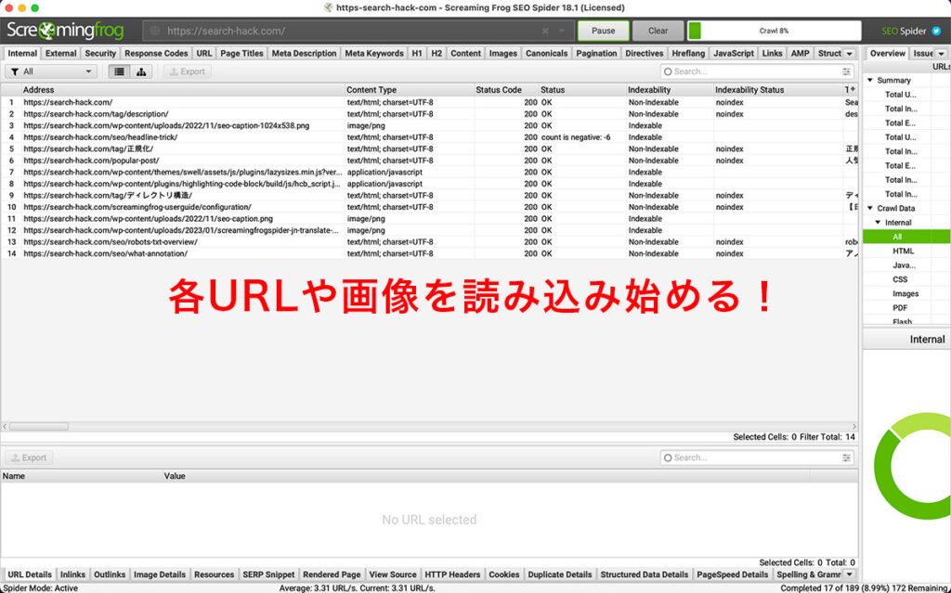Open the HTTP Headers bottom tab
Image resolution: width=951 pixels, height=593 pixels.
(452, 574)
